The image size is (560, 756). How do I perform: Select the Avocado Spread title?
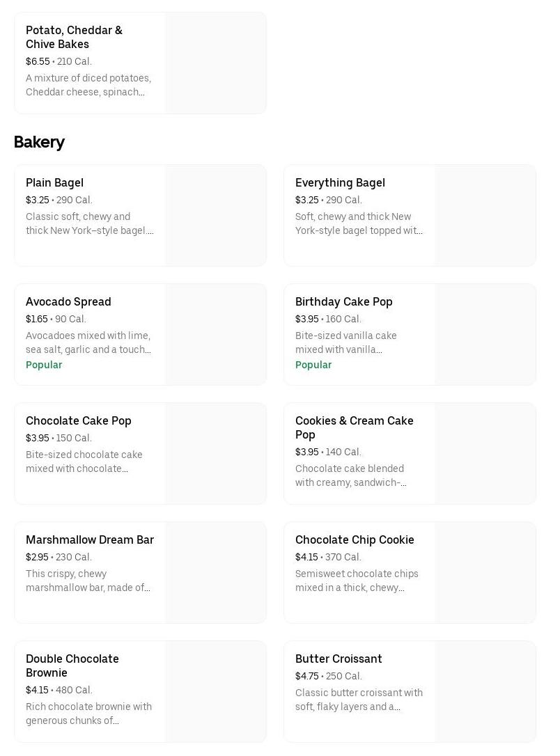(68, 302)
